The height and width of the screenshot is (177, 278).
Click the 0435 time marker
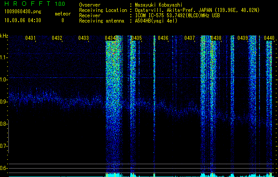[137, 38]
